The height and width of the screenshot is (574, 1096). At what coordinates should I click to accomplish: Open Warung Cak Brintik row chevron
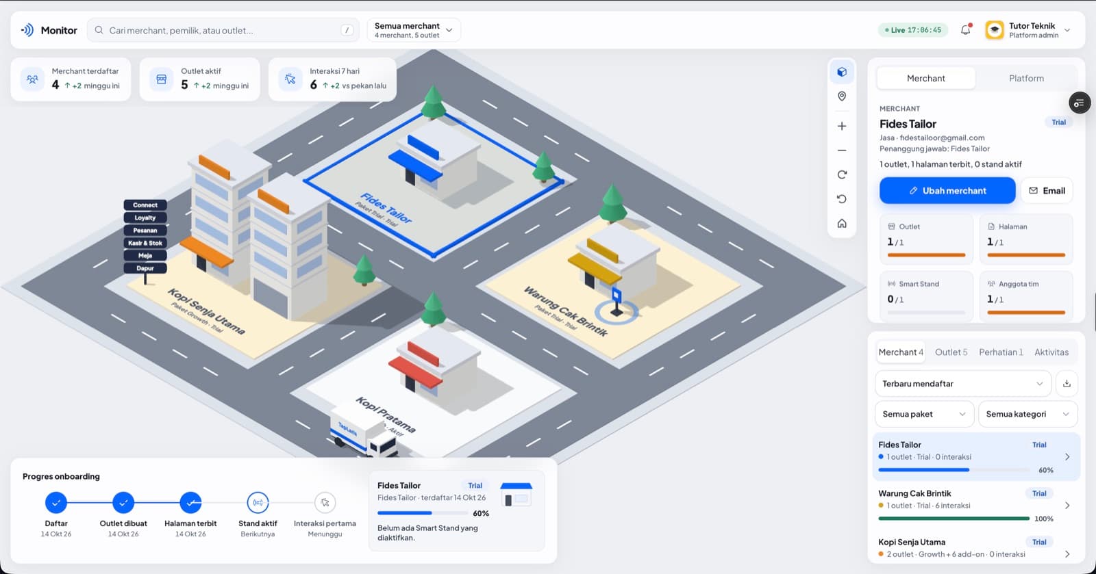click(1067, 506)
